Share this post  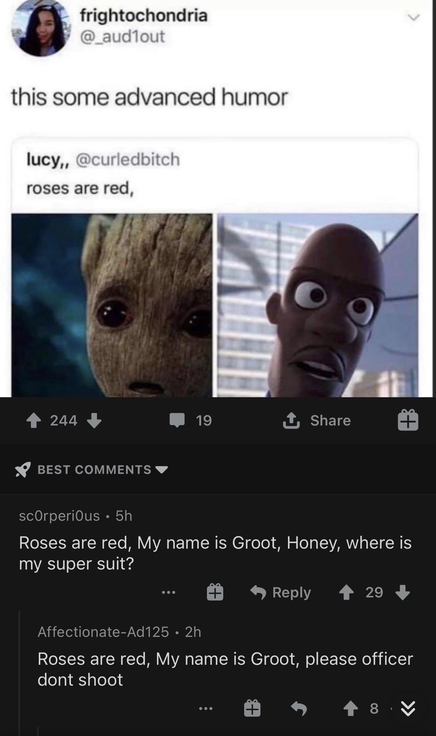pos(317,420)
